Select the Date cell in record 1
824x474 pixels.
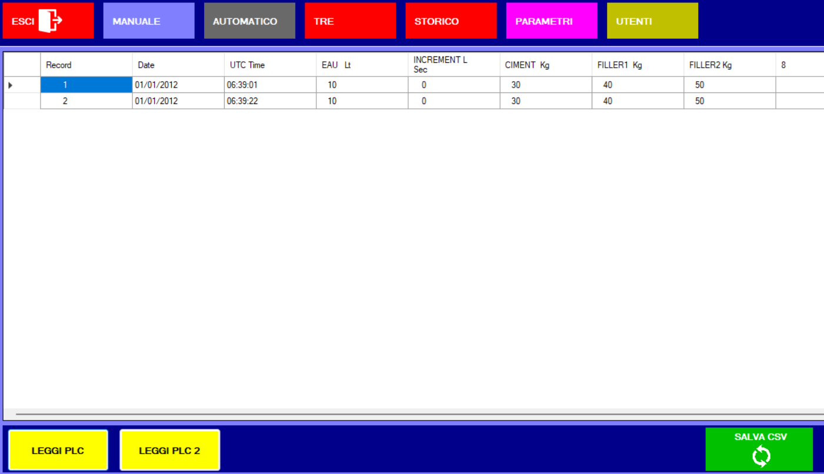[x=178, y=85]
